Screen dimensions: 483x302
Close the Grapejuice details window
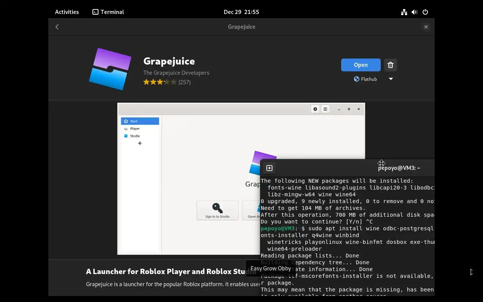426,27
